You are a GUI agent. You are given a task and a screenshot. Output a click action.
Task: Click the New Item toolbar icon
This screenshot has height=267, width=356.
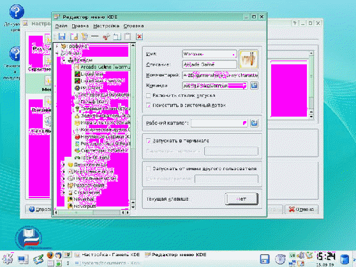click(74, 36)
